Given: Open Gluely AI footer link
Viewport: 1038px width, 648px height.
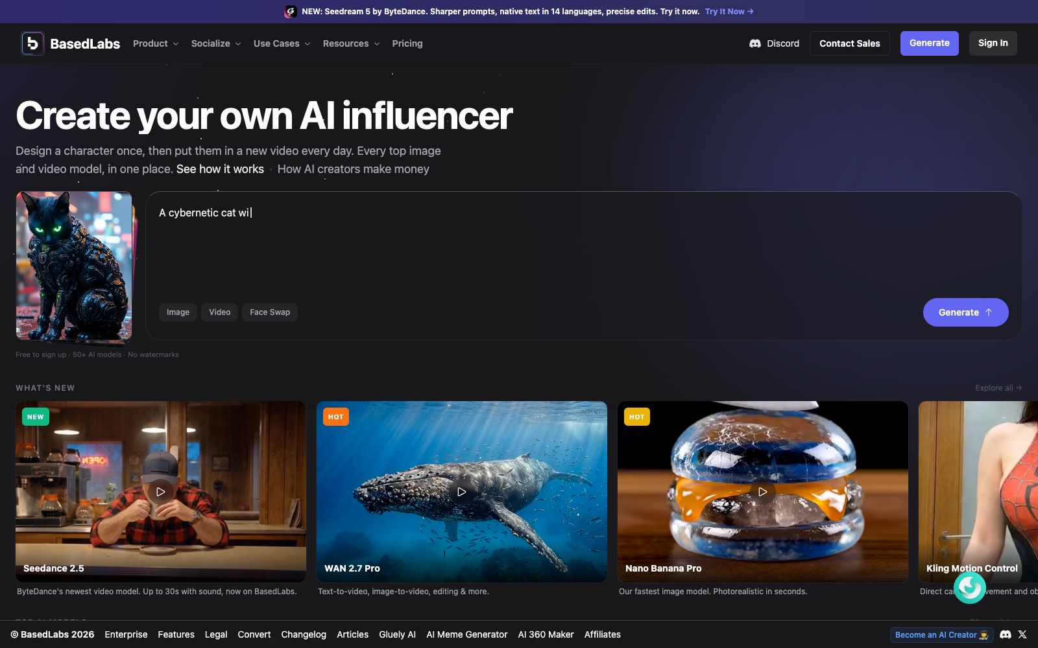Looking at the screenshot, I should tap(398, 634).
